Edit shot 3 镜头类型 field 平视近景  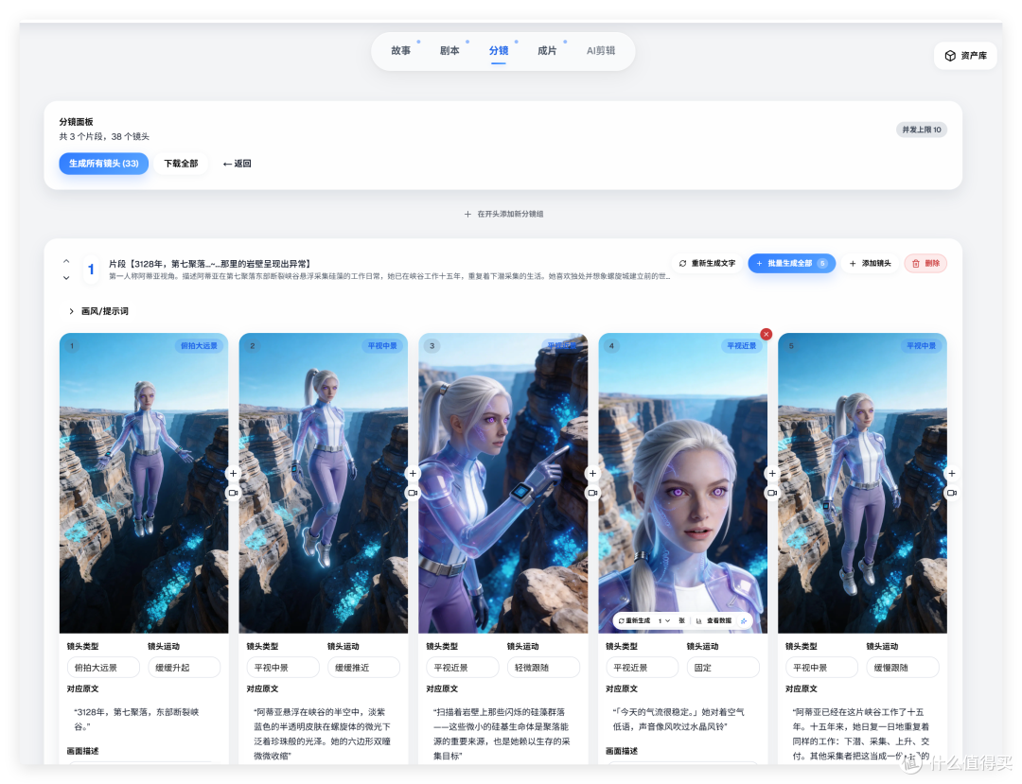(463, 668)
